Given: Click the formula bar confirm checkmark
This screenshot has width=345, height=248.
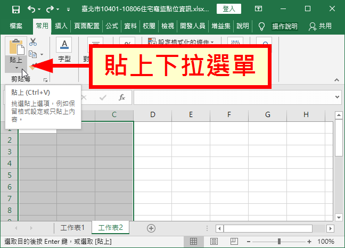Looking at the screenshot, I should [103, 97].
